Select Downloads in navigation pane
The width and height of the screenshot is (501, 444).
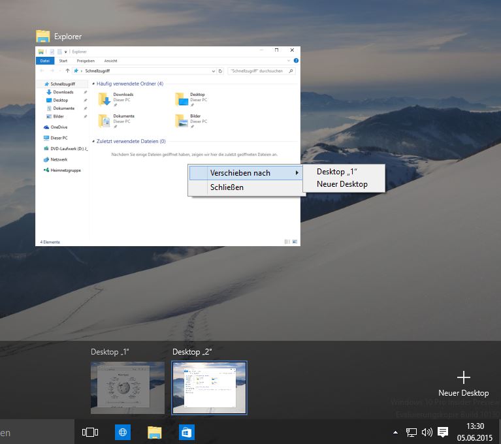point(63,92)
